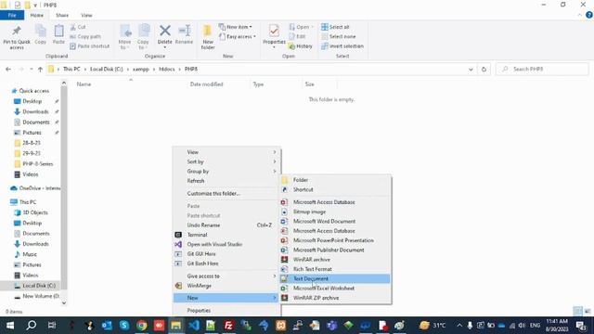Image resolution: width=594 pixels, height=334 pixels.
Task: Select Downloads under Quick access
Action: (x=35, y=111)
